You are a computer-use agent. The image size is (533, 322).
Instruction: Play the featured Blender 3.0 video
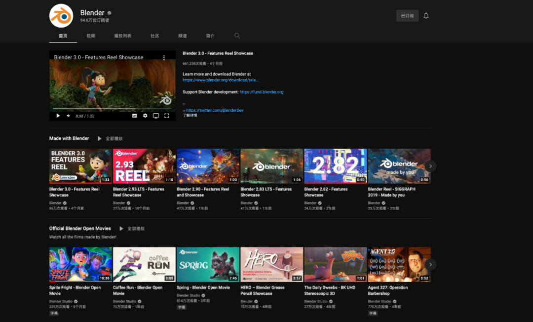coord(58,116)
